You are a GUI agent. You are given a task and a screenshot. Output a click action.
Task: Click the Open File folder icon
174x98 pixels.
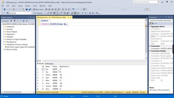pos(24,10)
